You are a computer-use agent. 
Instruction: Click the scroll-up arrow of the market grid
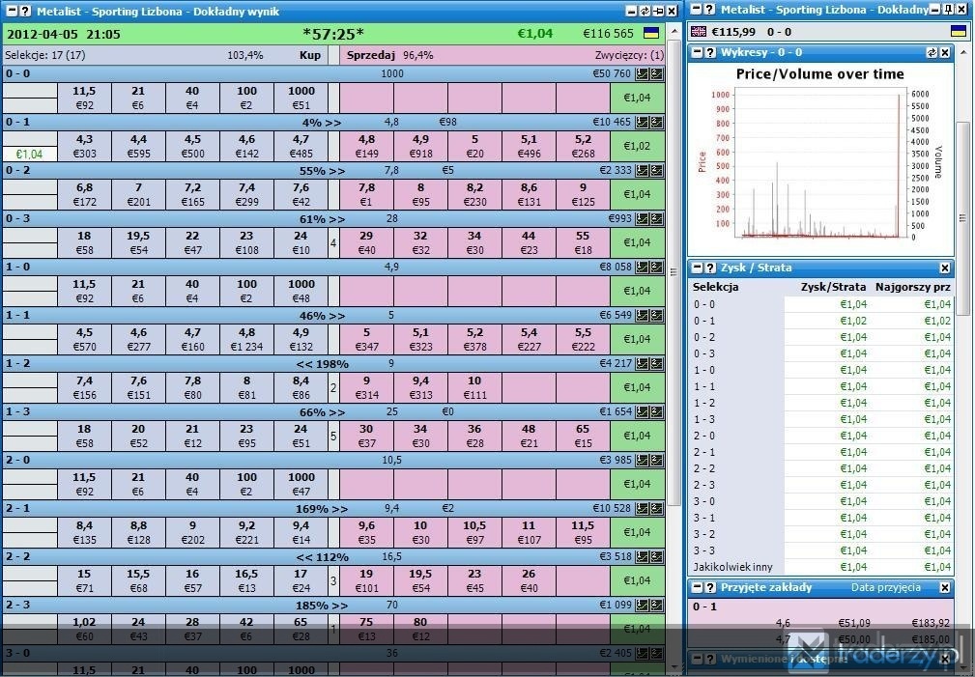pos(674,31)
